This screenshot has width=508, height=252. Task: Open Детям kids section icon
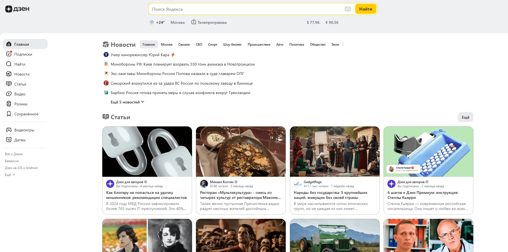pos(9,140)
